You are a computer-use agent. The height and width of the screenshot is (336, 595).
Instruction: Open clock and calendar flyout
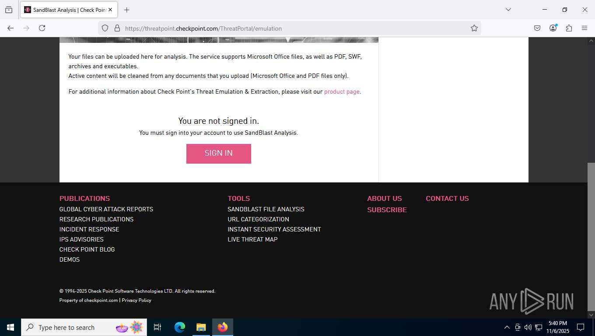pyautogui.click(x=557, y=327)
